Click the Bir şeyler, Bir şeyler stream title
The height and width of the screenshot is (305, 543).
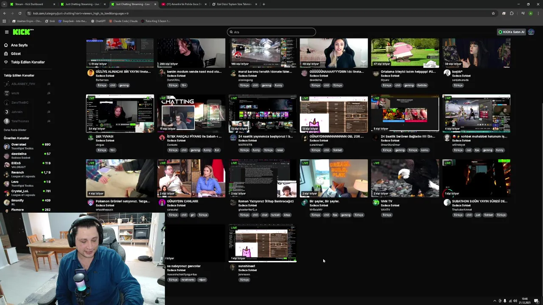(x=325, y=201)
